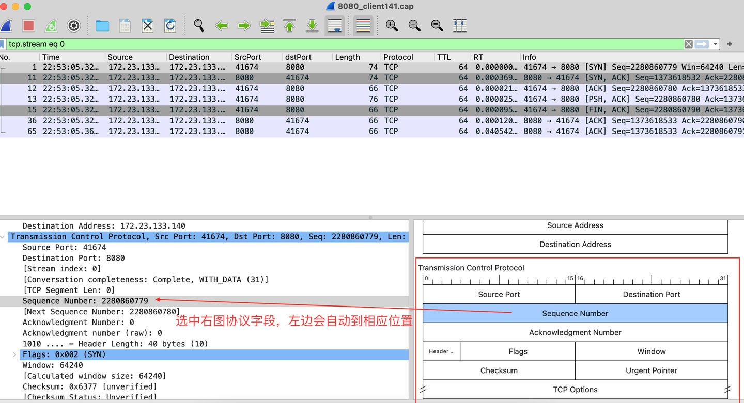The width and height of the screenshot is (744, 403).
Task: Reload this capture file
Action: pos(171,25)
